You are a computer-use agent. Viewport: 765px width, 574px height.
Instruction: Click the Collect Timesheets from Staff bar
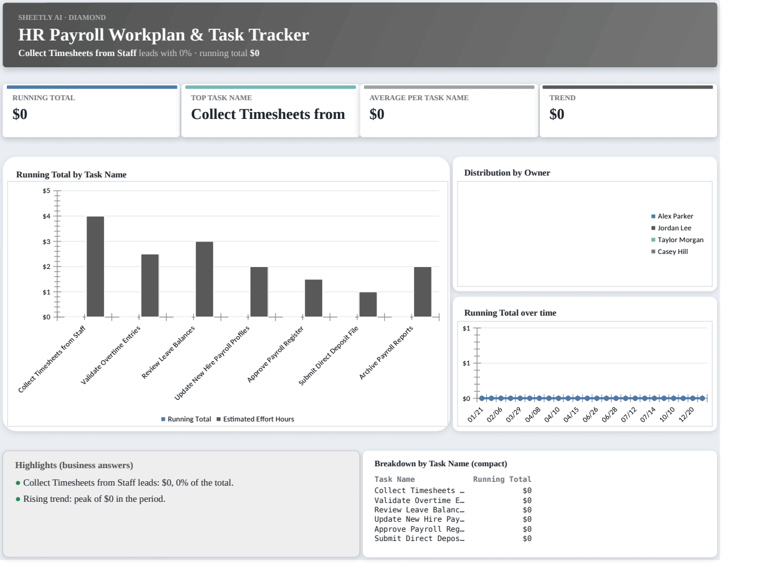(x=95, y=266)
